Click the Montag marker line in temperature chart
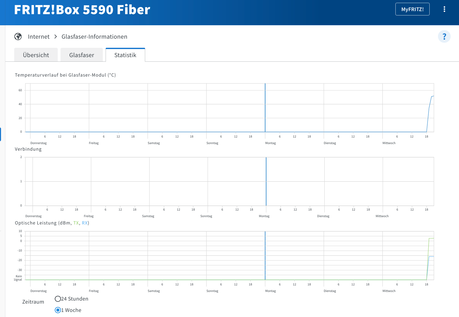This screenshot has height=317, width=459. point(265,108)
